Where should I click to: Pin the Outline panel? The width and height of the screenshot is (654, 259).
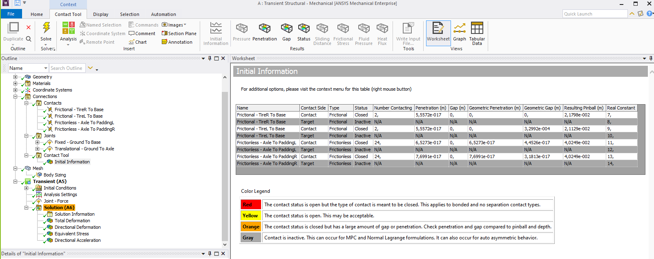[x=210, y=58]
